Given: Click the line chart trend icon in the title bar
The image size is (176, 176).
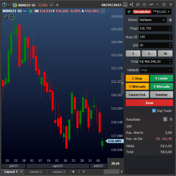Looking at the screenshot, I should [x=151, y=4].
